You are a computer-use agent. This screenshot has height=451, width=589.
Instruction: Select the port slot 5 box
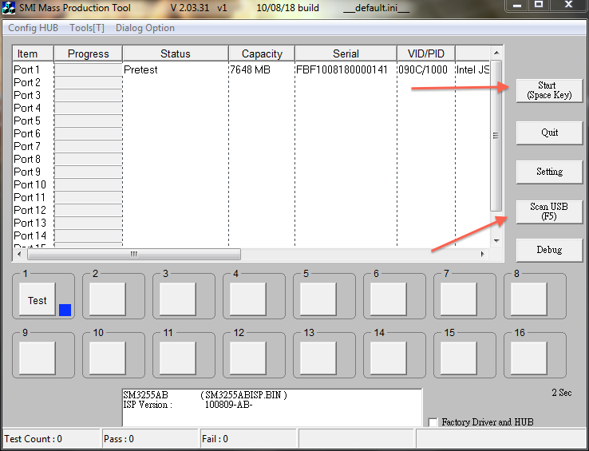coord(318,299)
